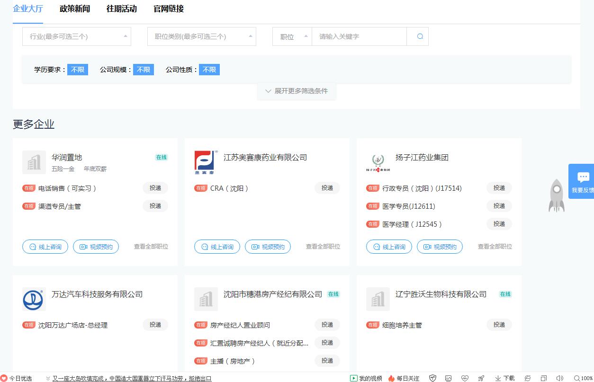
Task: Click the rocket accelerator icon in status bar
Action: (x=481, y=378)
